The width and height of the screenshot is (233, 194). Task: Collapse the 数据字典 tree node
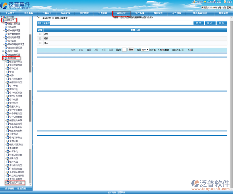click(3, 59)
